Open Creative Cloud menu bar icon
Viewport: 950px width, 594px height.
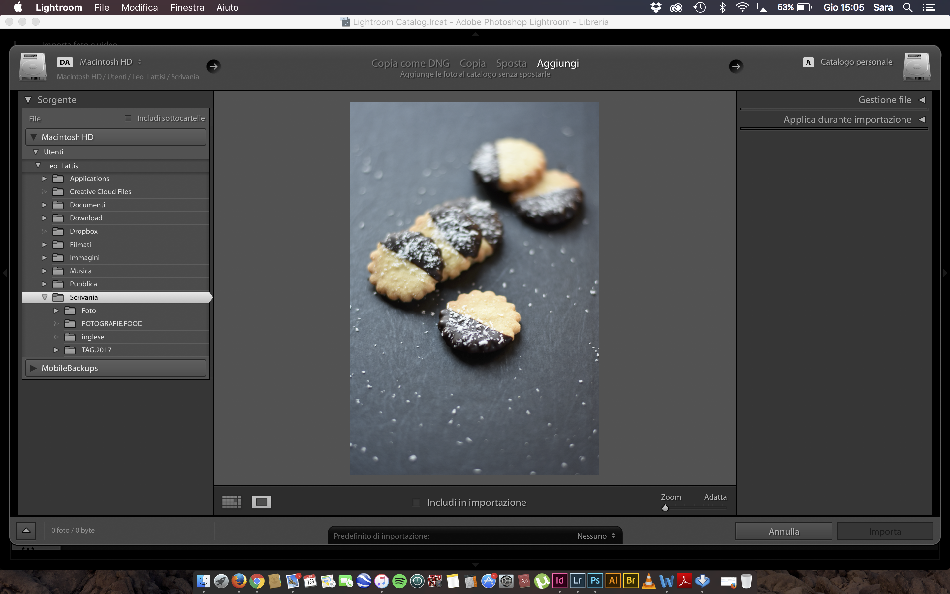click(676, 8)
